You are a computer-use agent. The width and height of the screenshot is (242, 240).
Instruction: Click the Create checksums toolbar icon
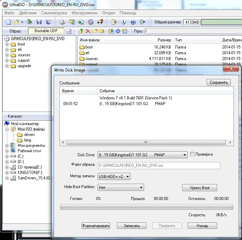coord(114,22)
